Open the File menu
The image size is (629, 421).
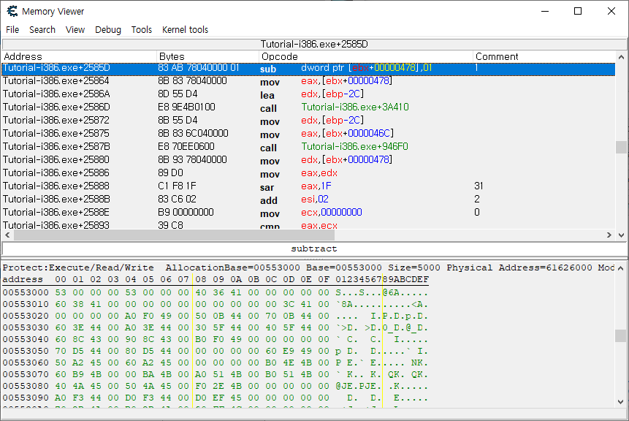[x=12, y=30]
